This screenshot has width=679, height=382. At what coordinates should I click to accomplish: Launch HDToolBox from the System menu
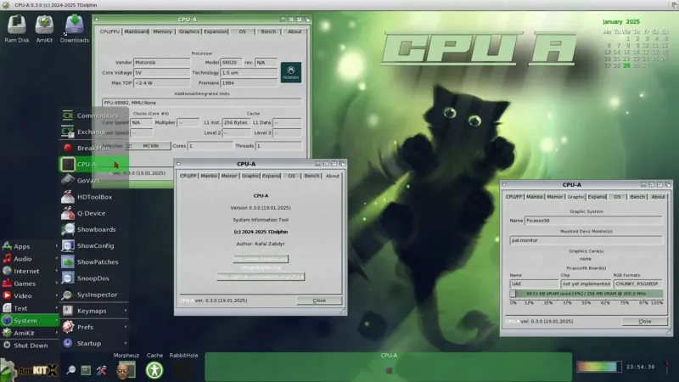click(93, 197)
